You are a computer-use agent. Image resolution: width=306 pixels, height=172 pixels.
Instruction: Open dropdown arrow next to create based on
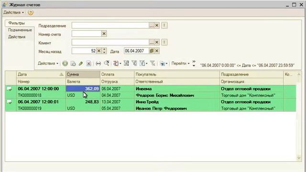coord(166,64)
